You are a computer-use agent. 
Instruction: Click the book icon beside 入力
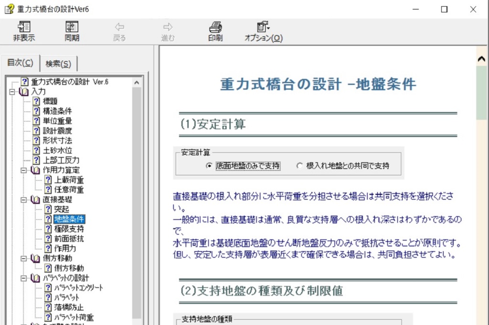tap(24, 92)
